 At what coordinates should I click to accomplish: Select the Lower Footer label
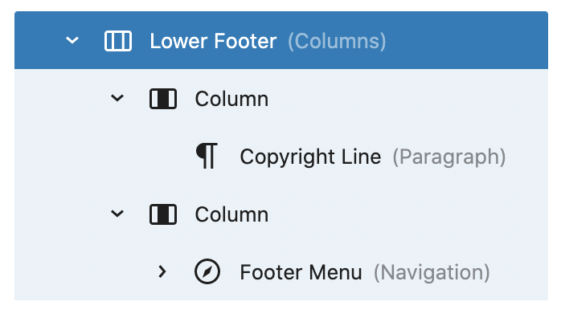pos(213,41)
